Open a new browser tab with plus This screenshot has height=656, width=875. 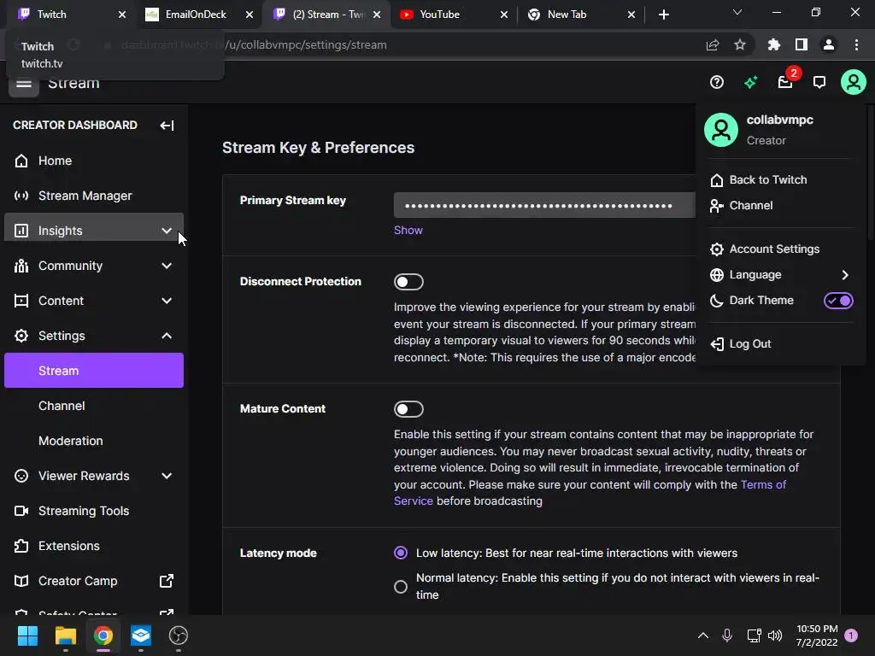[663, 15]
